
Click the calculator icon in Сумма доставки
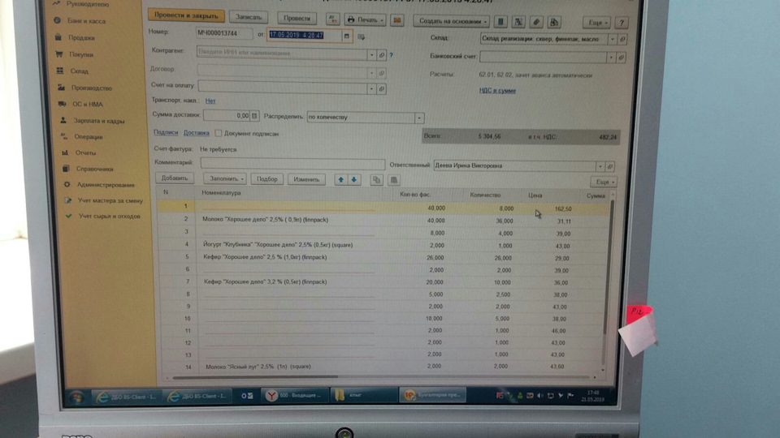(x=254, y=116)
